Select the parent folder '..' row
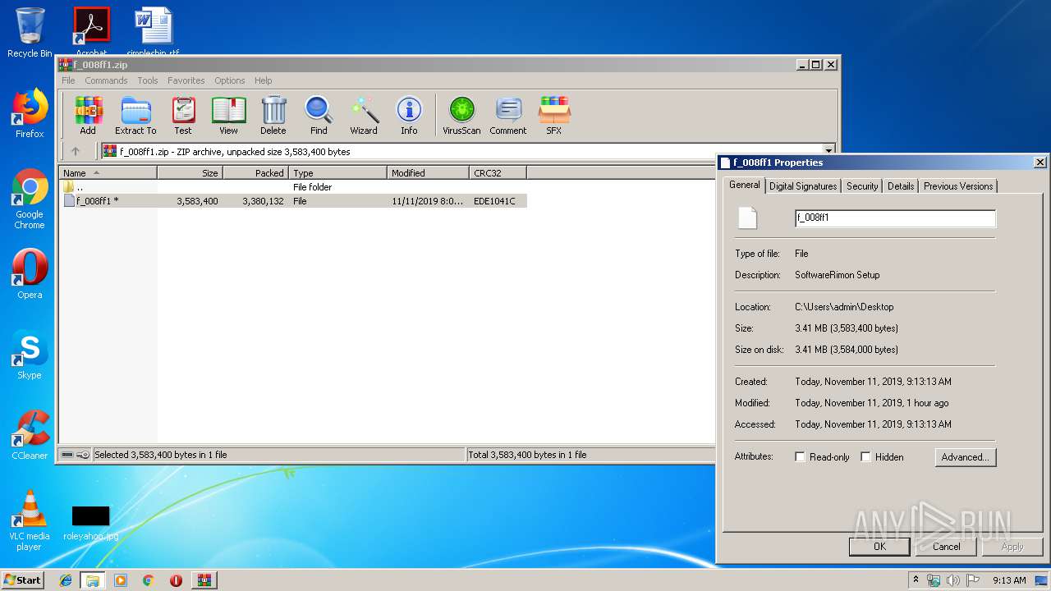Viewport: 1051px width, 591px height. pos(293,187)
